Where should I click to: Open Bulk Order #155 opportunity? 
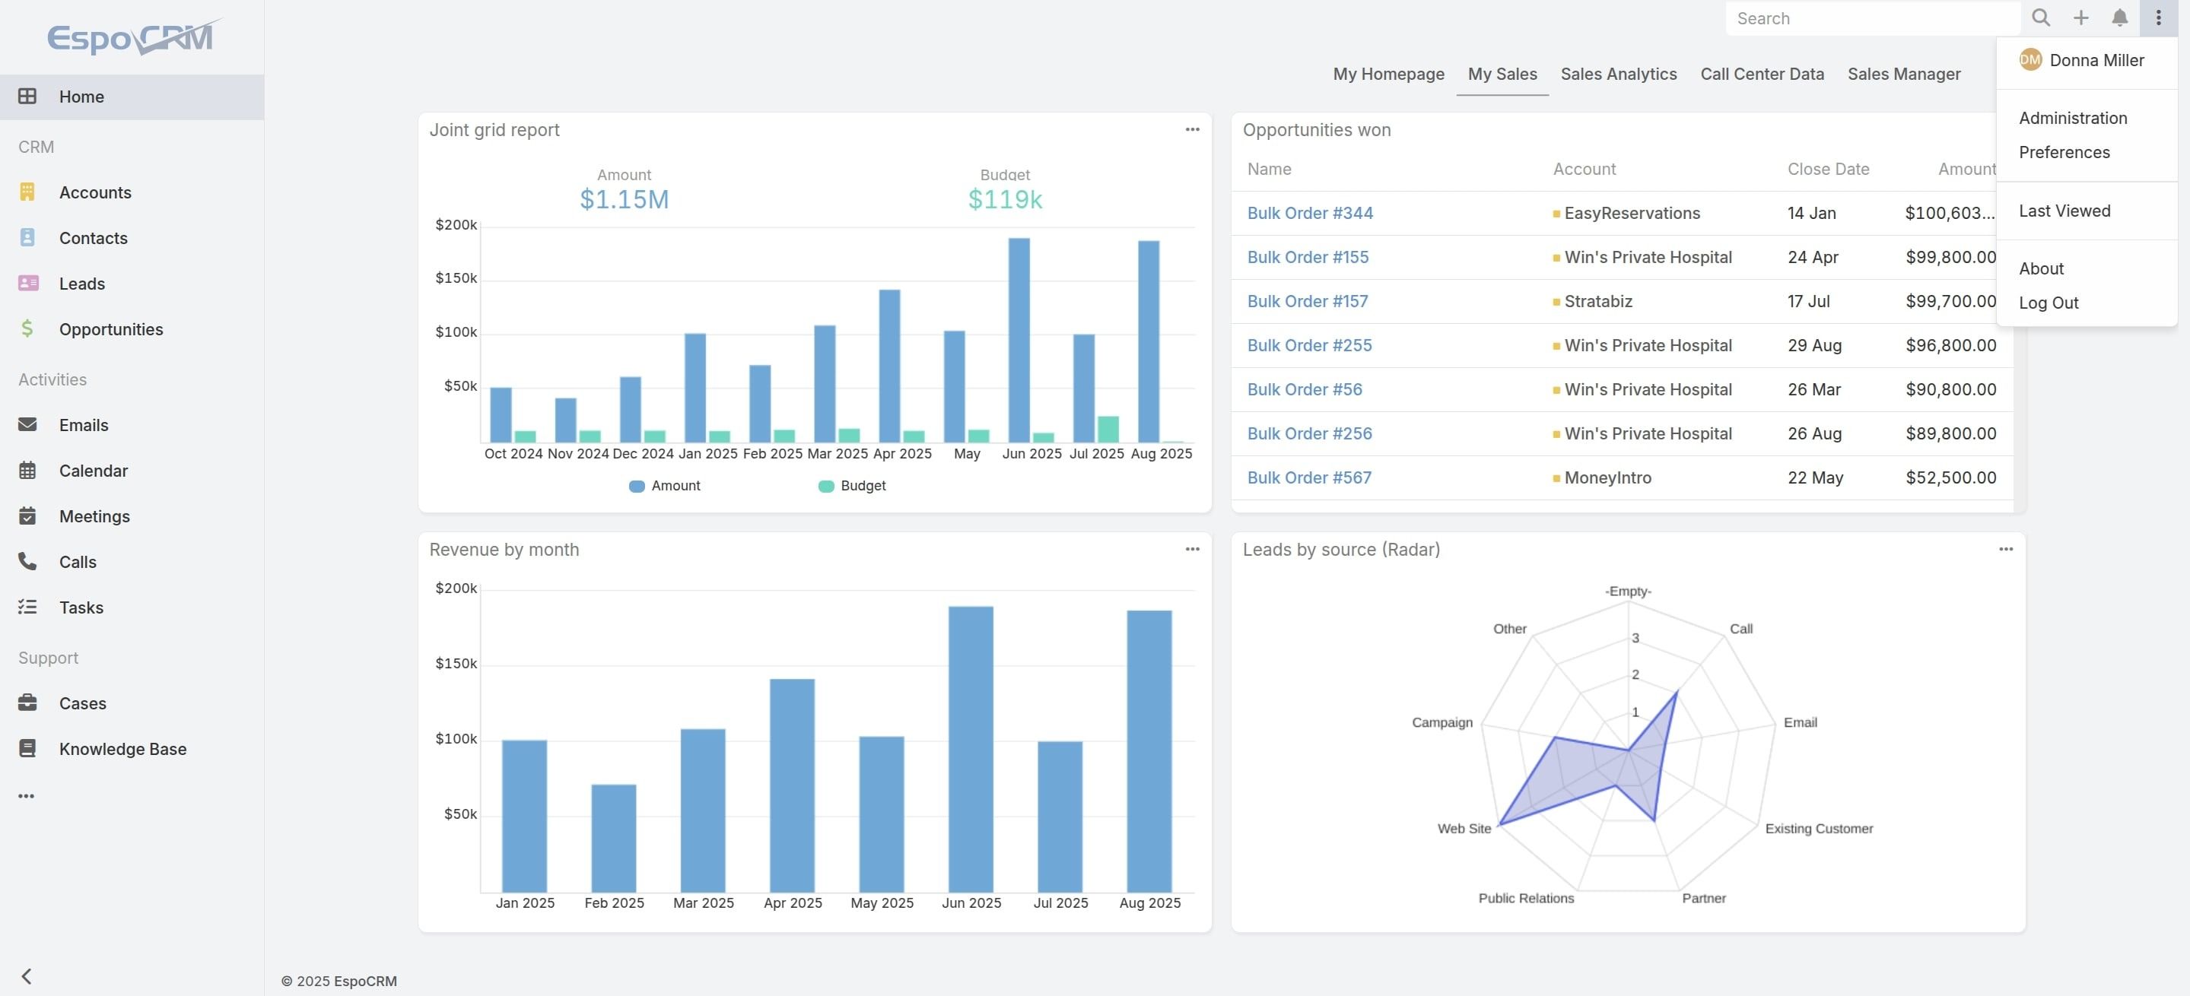[x=1308, y=257]
